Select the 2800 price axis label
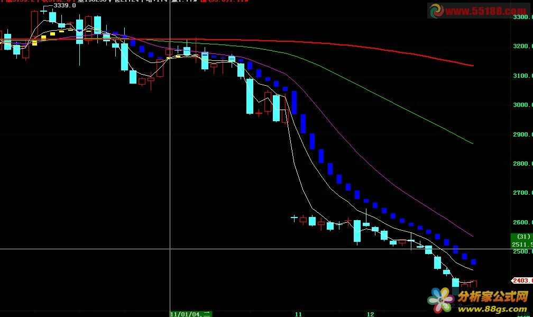Image resolution: width=533 pixels, height=317 pixels. [x=523, y=164]
